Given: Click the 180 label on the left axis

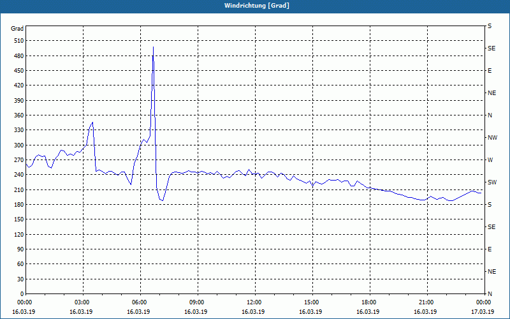Looking at the screenshot, I should (x=19, y=205).
